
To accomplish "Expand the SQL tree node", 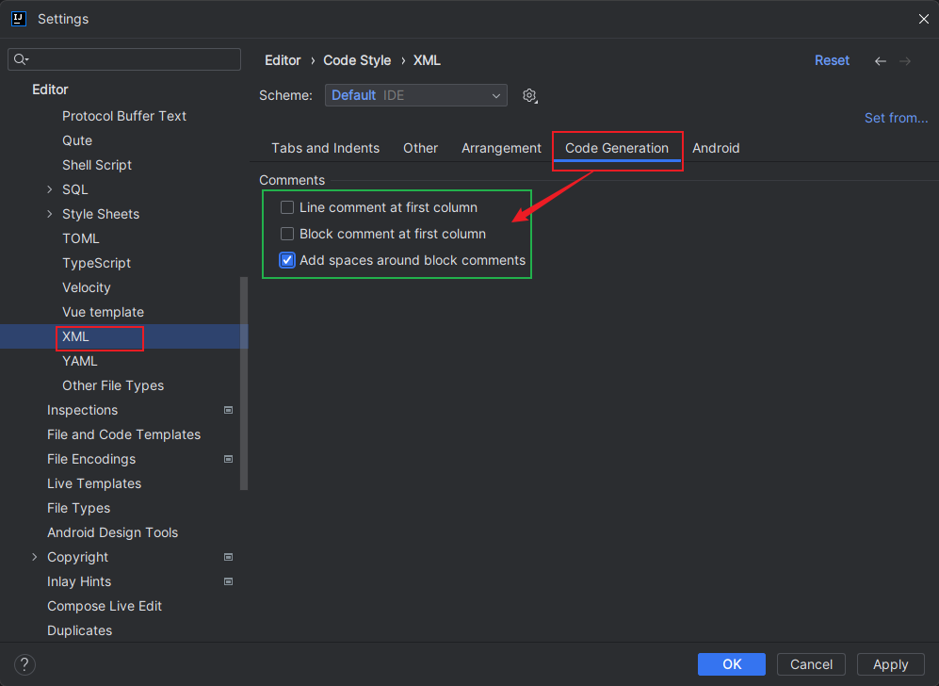I will (x=50, y=190).
